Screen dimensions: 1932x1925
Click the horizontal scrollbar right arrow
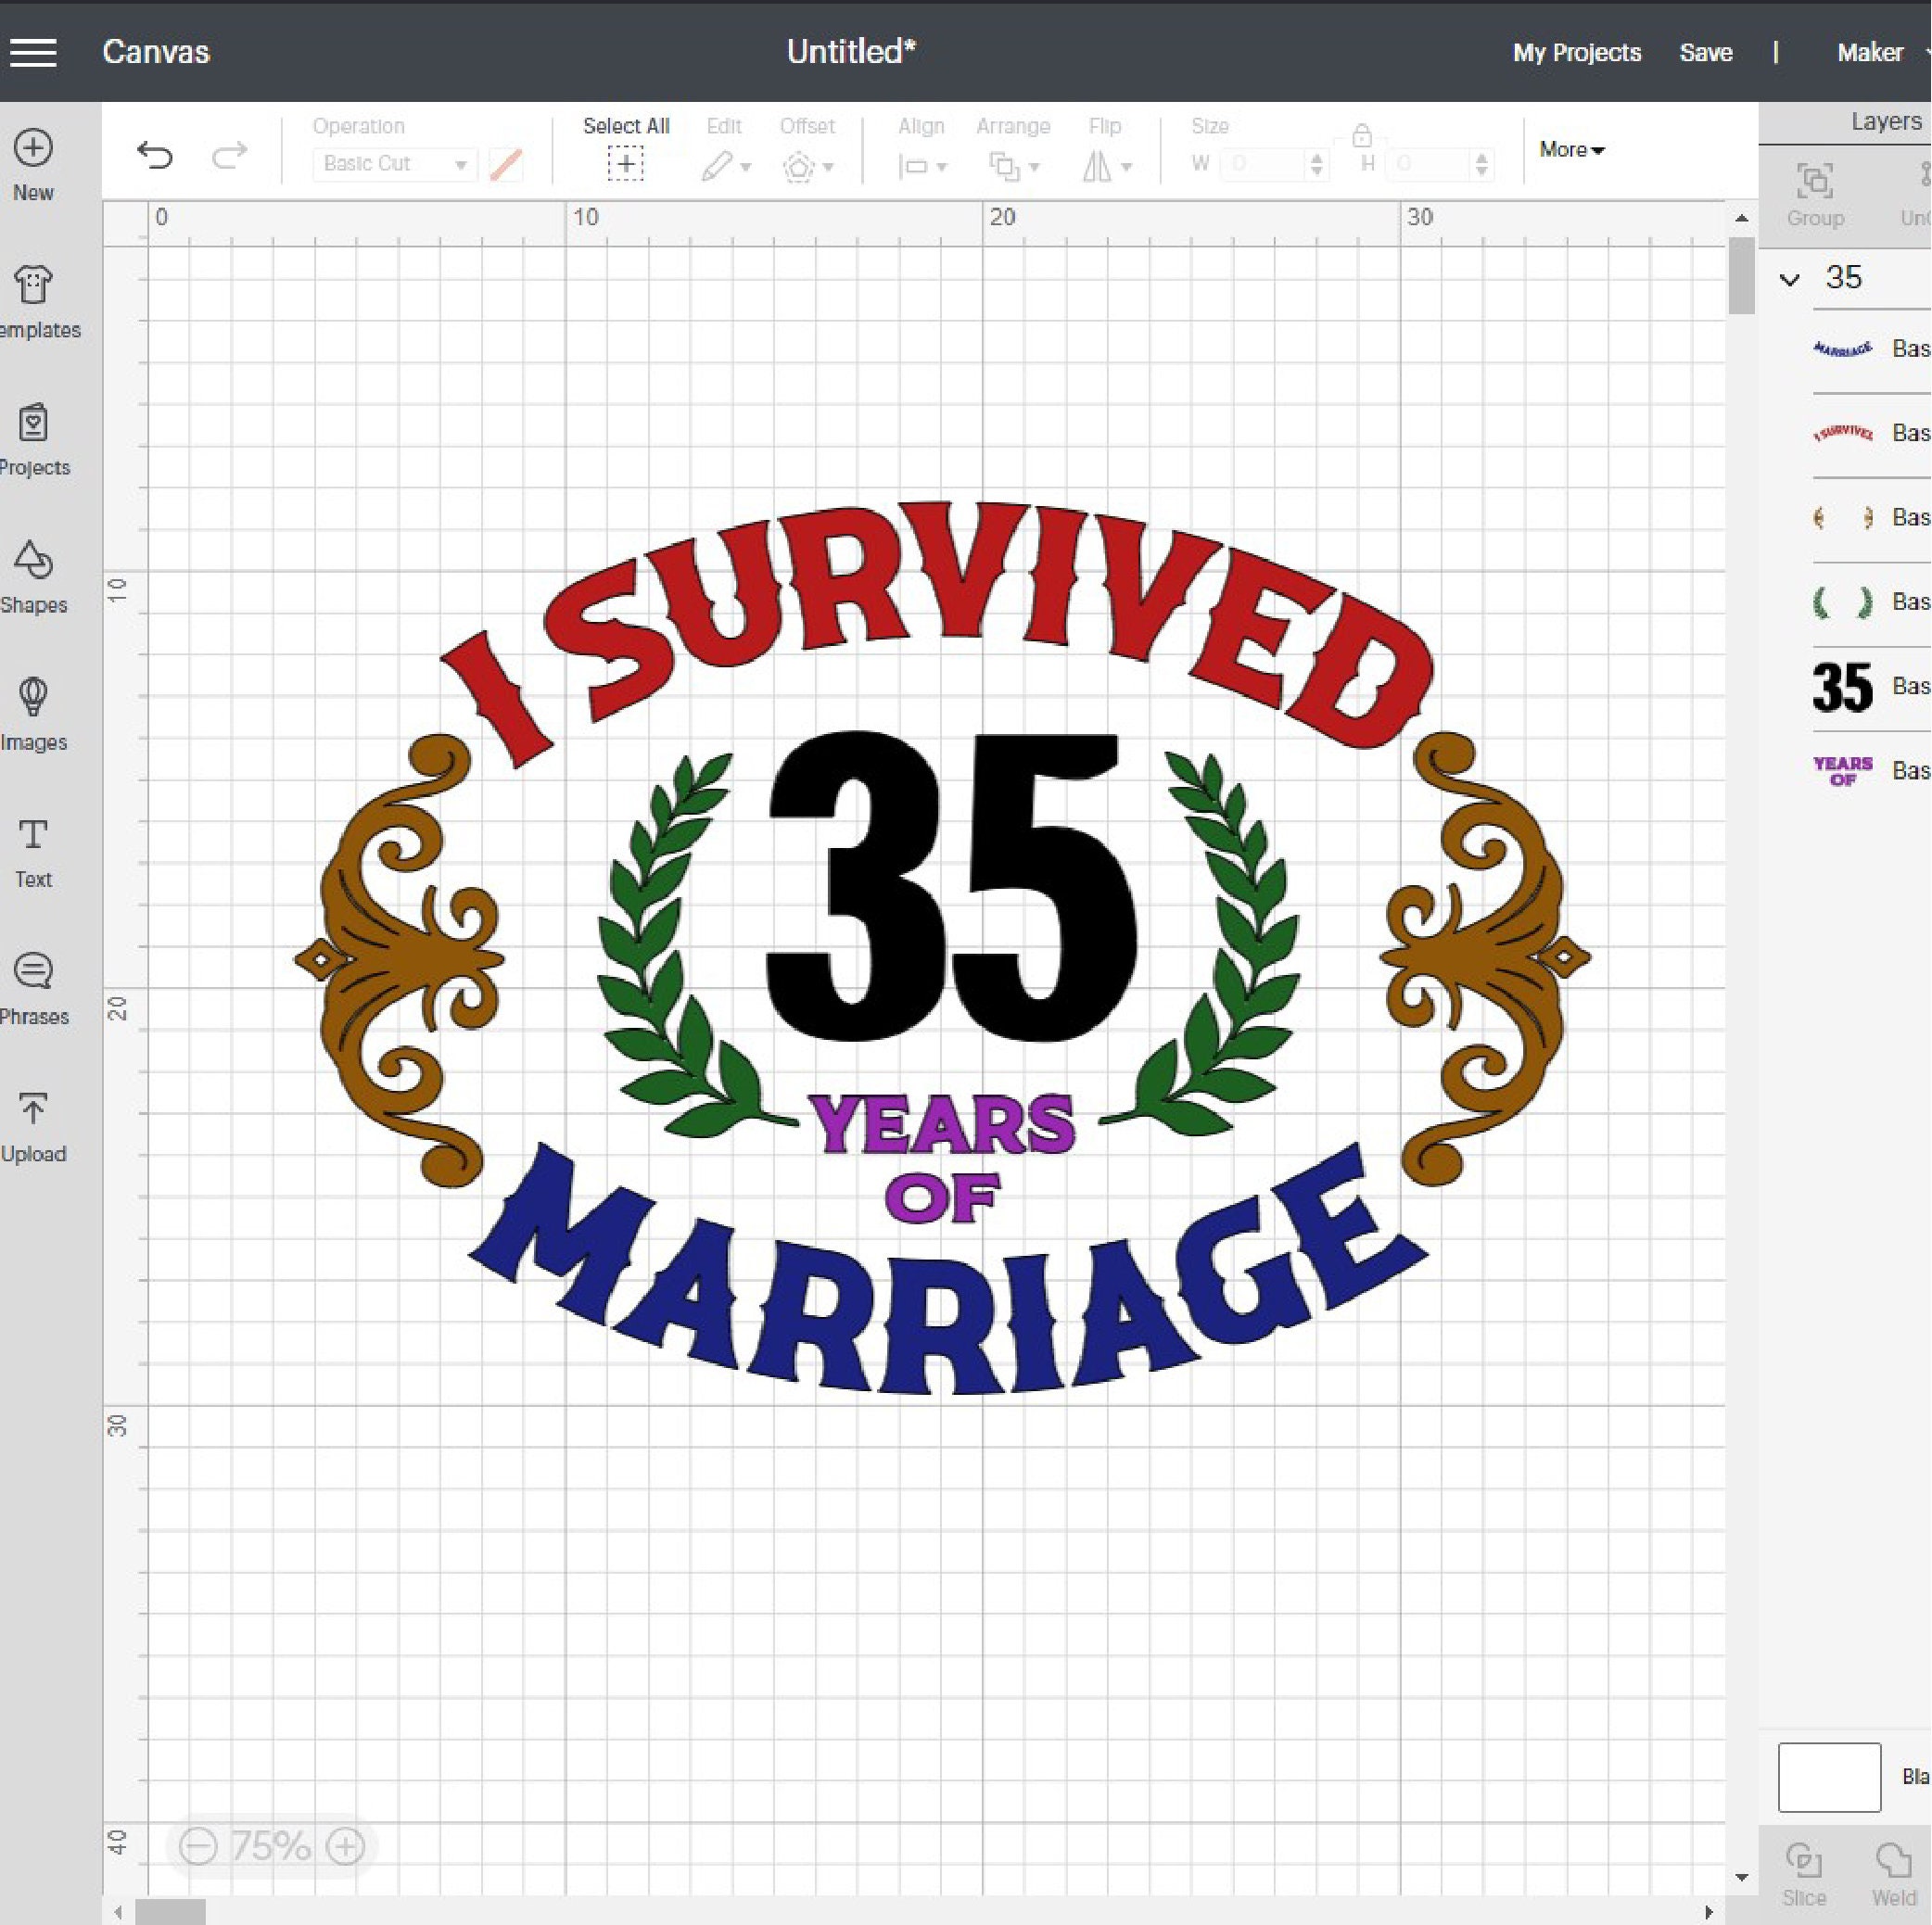click(x=1709, y=1912)
